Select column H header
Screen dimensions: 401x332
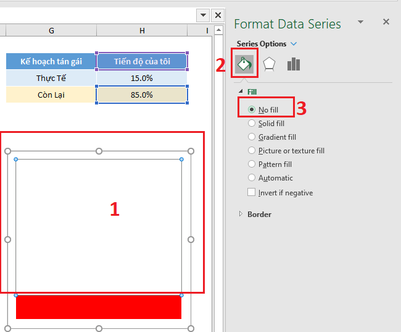pyautogui.click(x=142, y=30)
